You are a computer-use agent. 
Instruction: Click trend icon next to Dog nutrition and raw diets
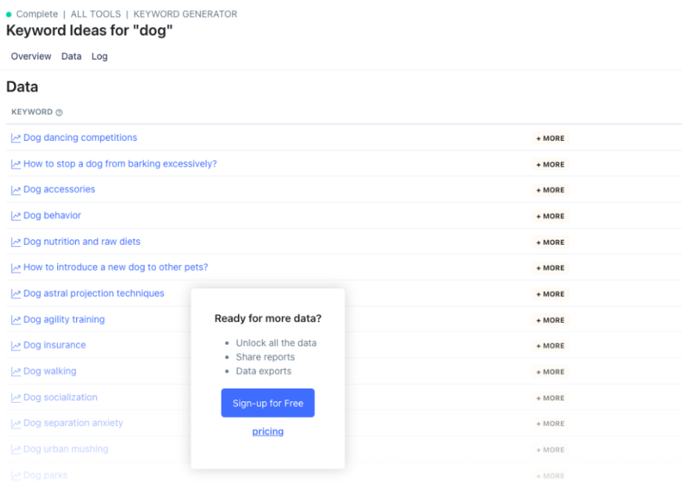pyautogui.click(x=16, y=242)
